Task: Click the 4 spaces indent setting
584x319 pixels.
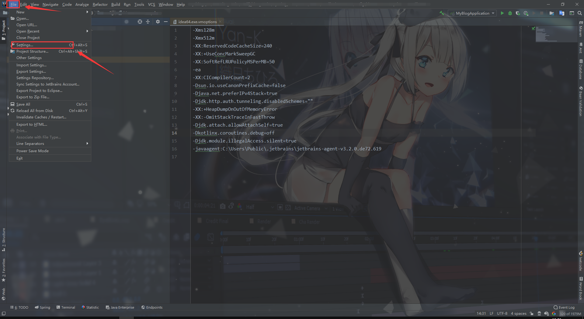Action: pos(519,314)
